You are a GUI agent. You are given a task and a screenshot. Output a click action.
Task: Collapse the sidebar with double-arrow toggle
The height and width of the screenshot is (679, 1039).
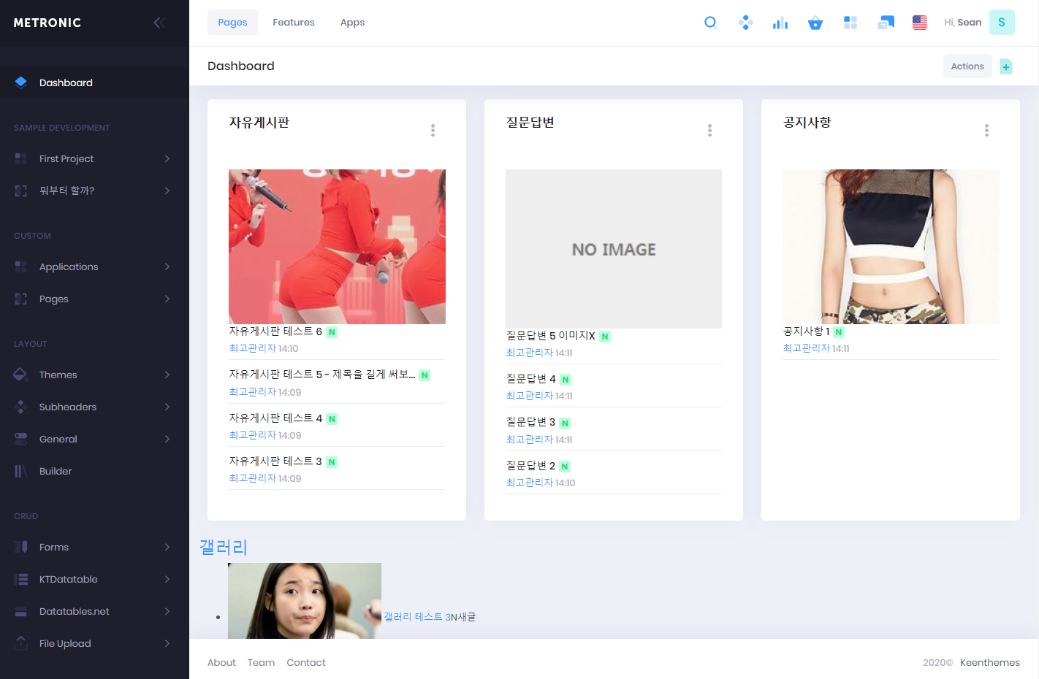point(159,23)
